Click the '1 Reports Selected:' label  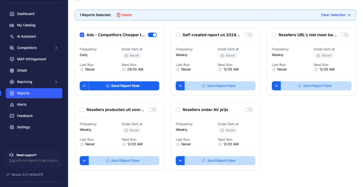click(95, 15)
